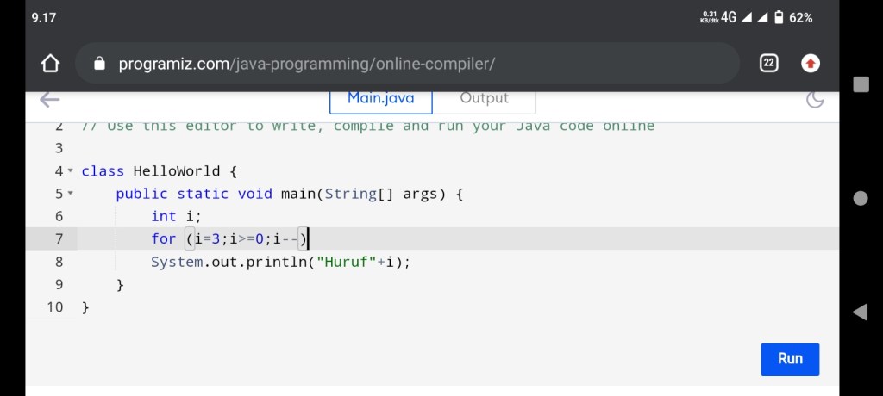The width and height of the screenshot is (883, 396).
Task: Toggle dark mode with the moon icon
Action: click(x=814, y=99)
